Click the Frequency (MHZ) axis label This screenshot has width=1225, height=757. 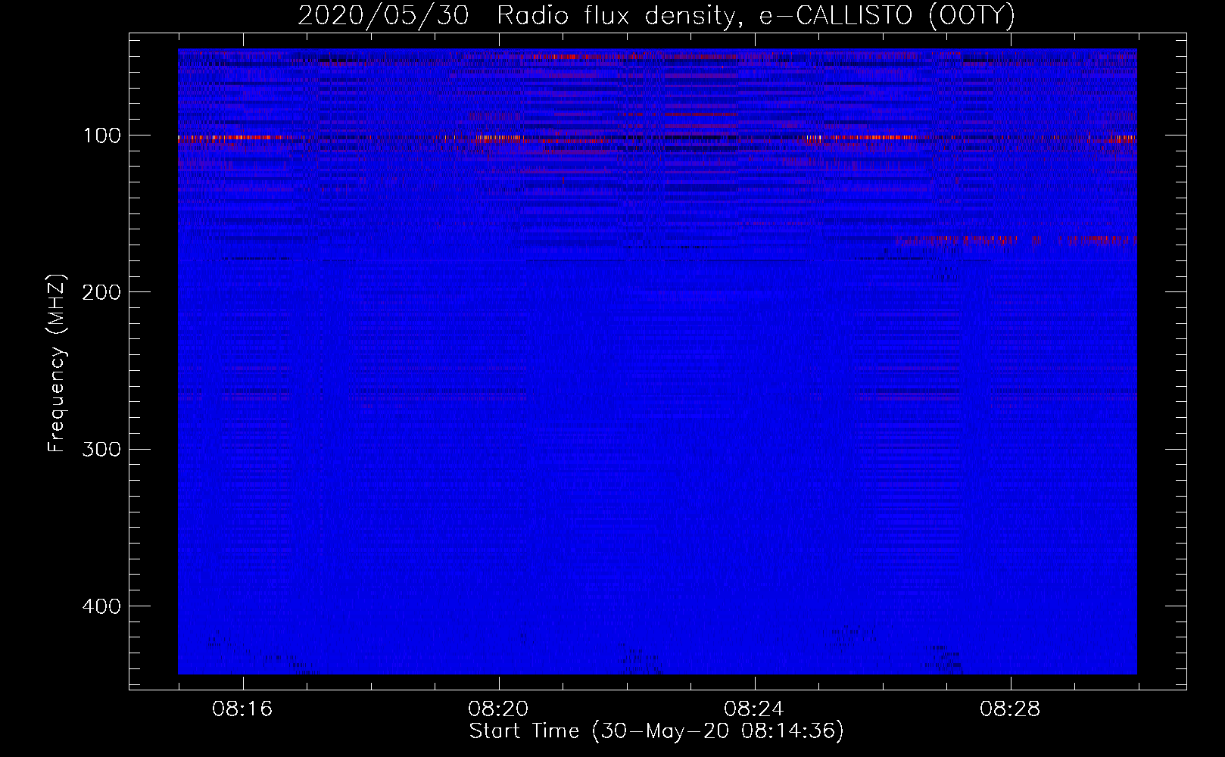pyautogui.click(x=57, y=363)
